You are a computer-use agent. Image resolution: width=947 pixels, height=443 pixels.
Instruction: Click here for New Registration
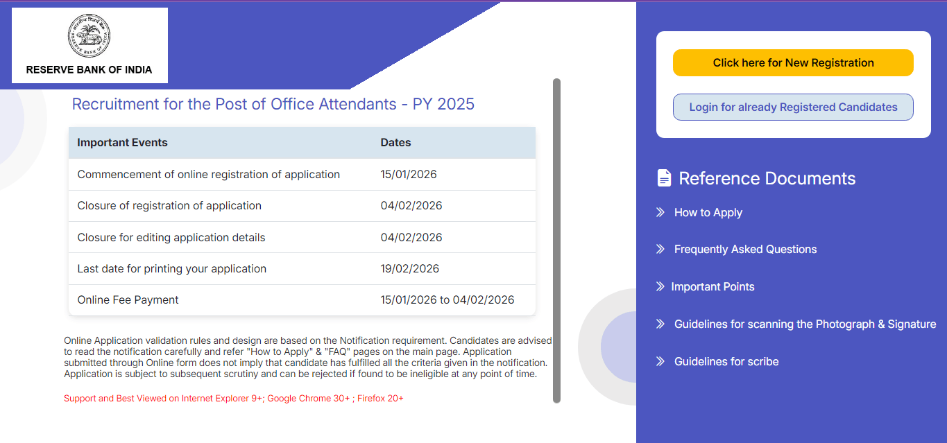(x=793, y=62)
